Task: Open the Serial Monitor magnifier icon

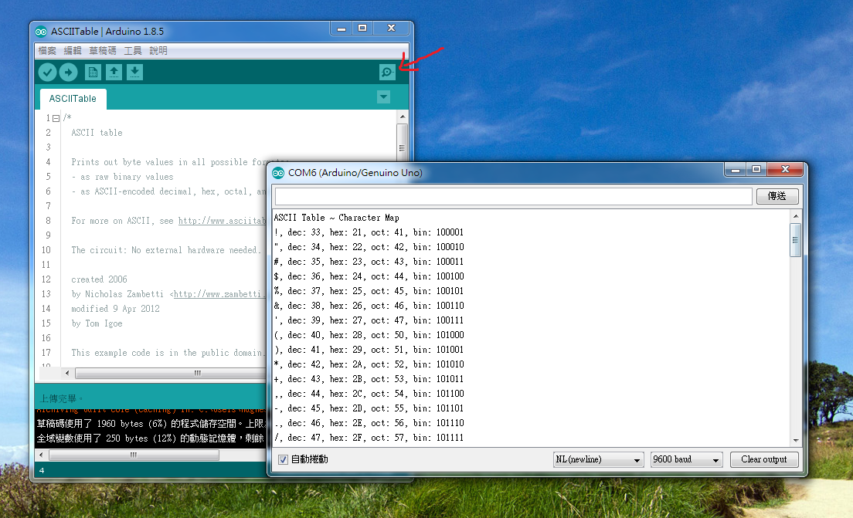Action: (387, 72)
